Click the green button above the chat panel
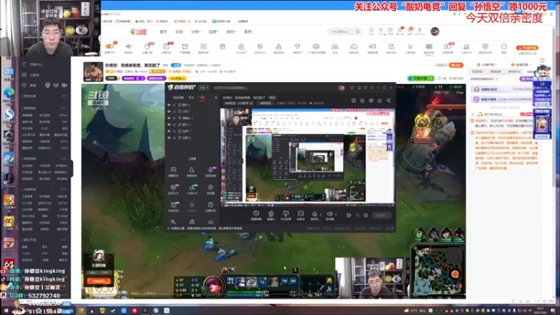The height and width of the screenshot is (315, 560). click(421, 78)
